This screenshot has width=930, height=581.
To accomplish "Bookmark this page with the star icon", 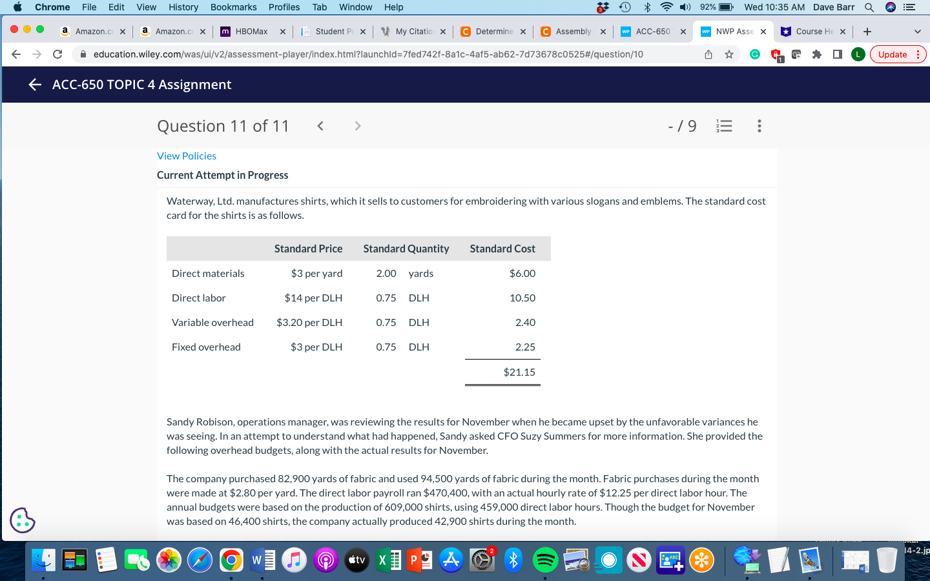I will pyautogui.click(x=730, y=54).
